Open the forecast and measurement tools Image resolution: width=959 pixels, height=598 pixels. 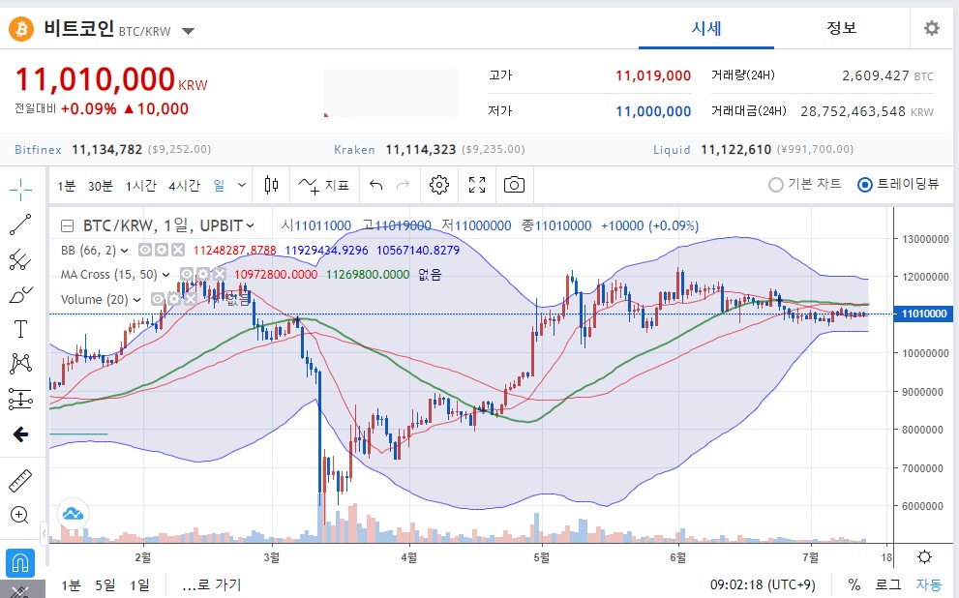(20, 400)
